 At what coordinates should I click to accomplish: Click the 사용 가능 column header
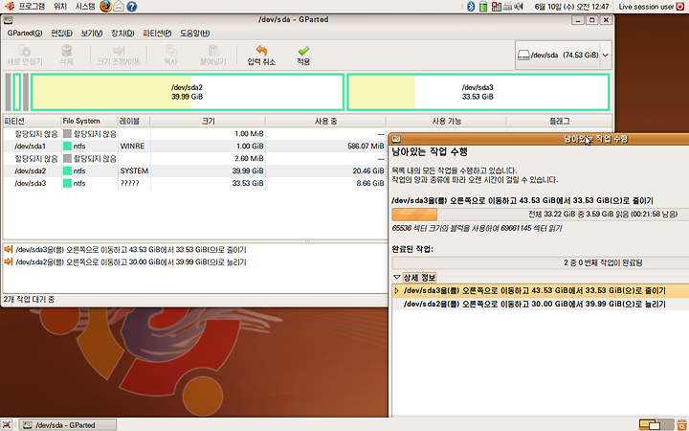pyautogui.click(x=446, y=121)
